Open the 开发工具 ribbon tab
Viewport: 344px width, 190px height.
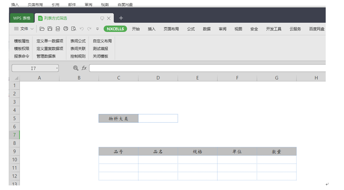[273, 29]
